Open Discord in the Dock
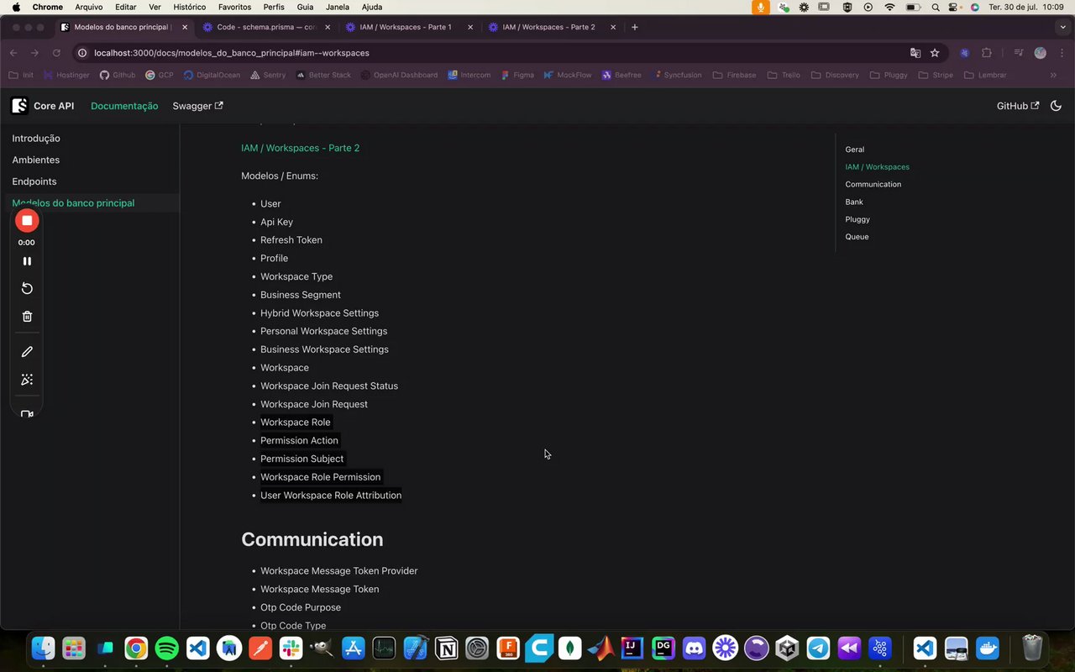 click(695, 648)
